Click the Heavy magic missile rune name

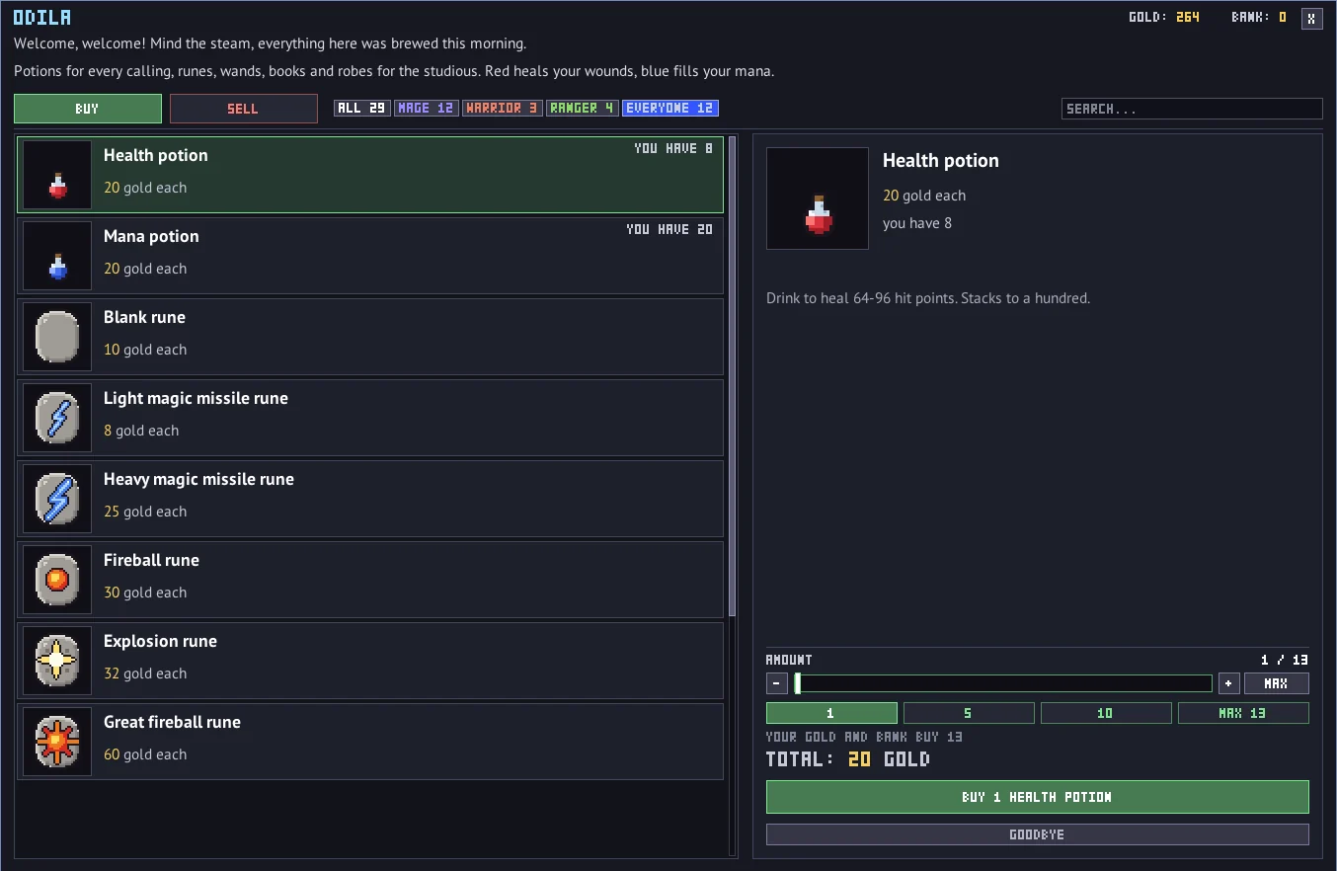pos(198,479)
